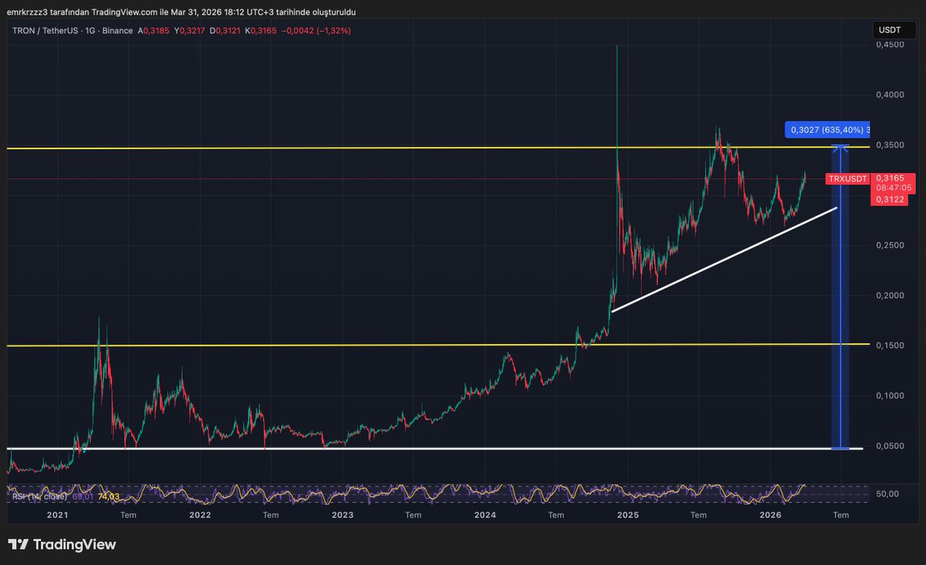Image resolution: width=926 pixels, height=565 pixels.
Task: Click the red TRXUSDT symbol price tag
Action: pos(847,179)
